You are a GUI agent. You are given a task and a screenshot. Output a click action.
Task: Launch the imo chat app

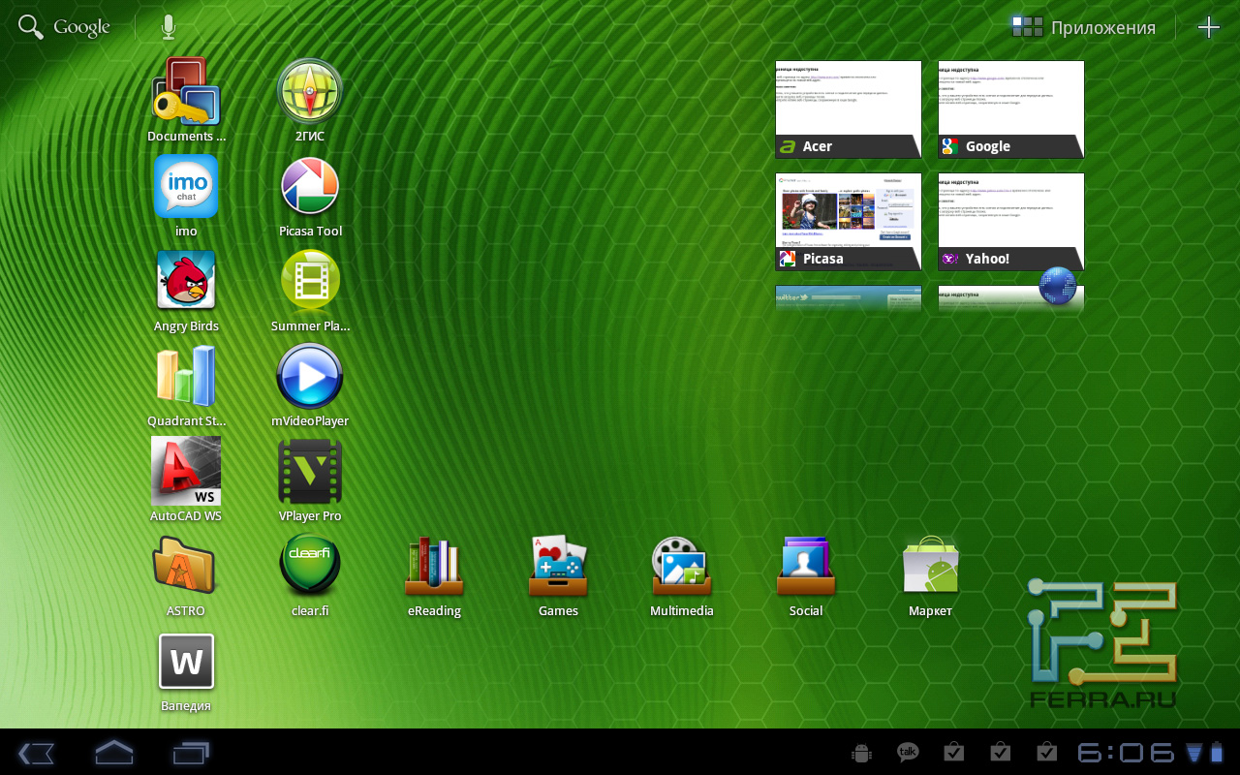186,187
